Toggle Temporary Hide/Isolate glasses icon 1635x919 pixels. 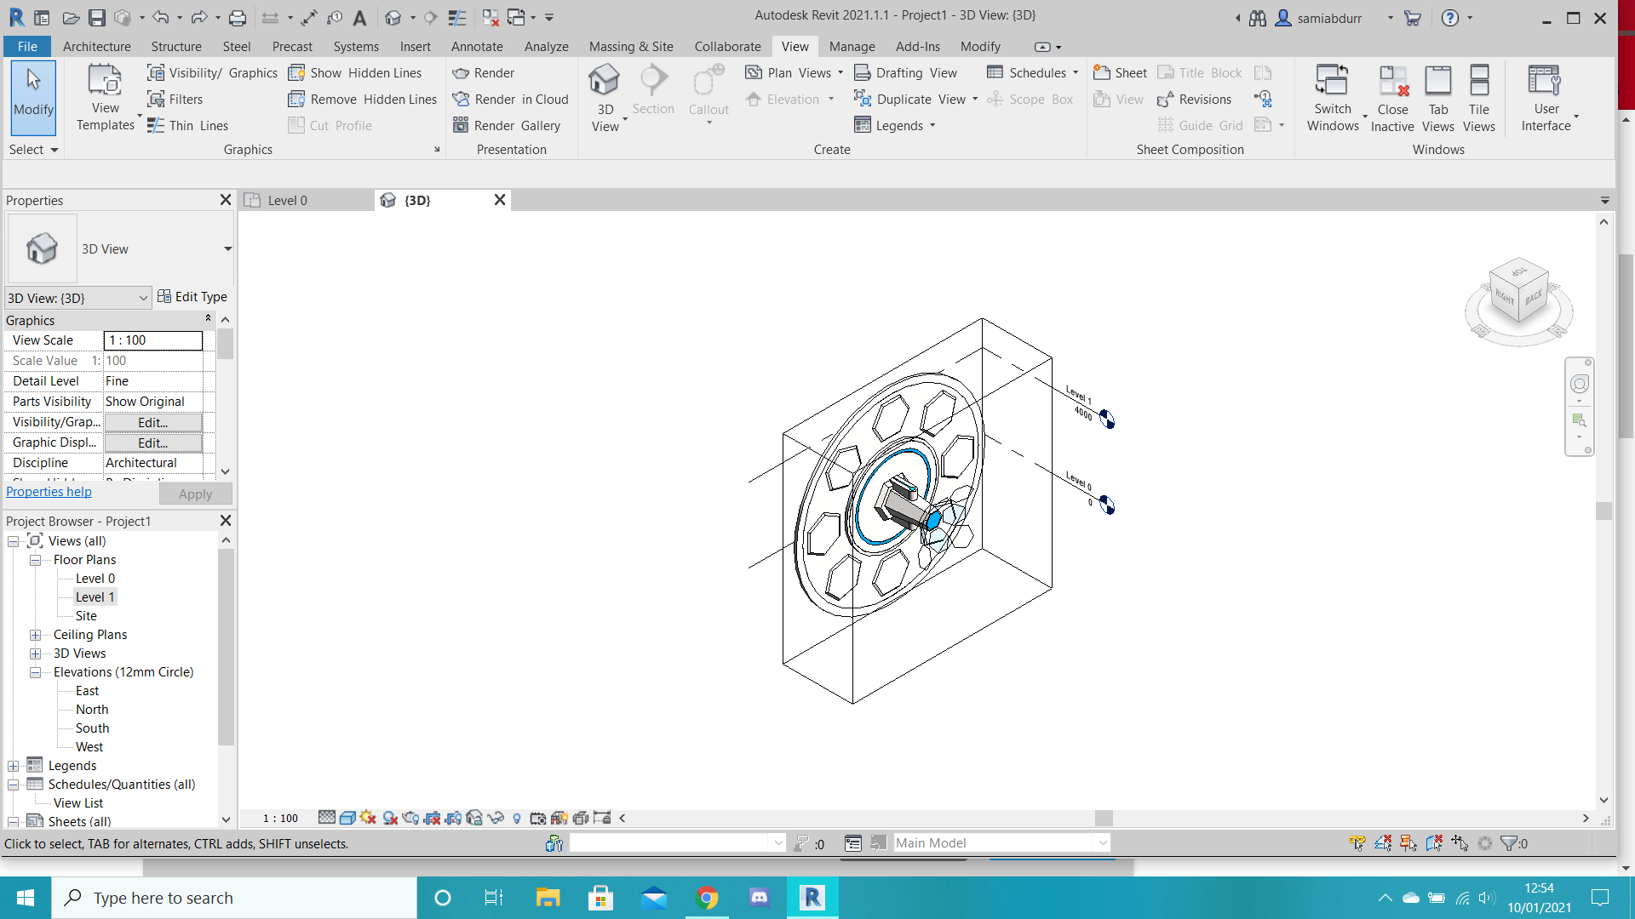(x=496, y=818)
